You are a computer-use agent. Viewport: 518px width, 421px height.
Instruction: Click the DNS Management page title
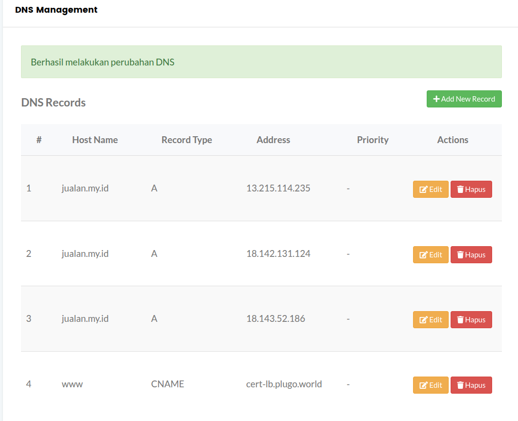[x=56, y=10]
